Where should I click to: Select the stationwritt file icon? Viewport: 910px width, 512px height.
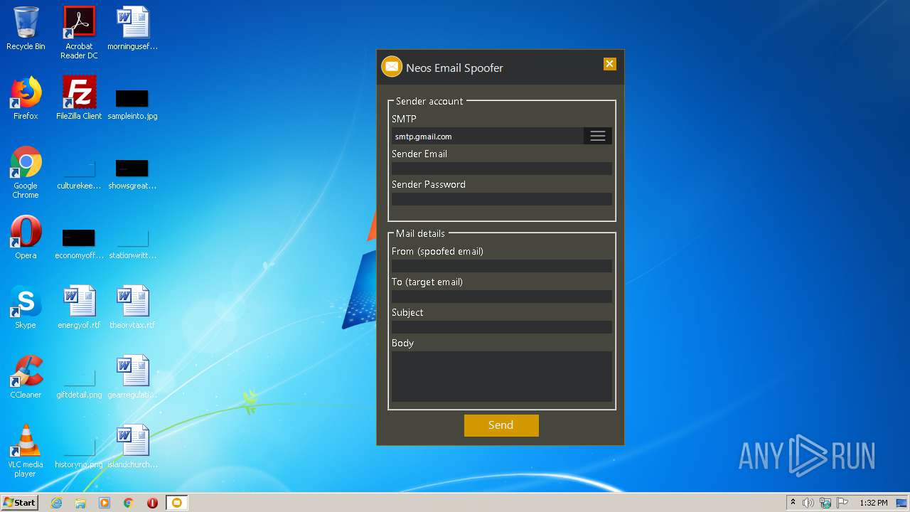point(132,242)
